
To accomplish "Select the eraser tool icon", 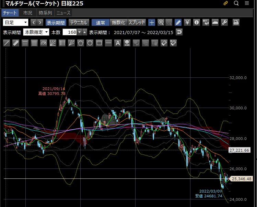I will 164,43.
